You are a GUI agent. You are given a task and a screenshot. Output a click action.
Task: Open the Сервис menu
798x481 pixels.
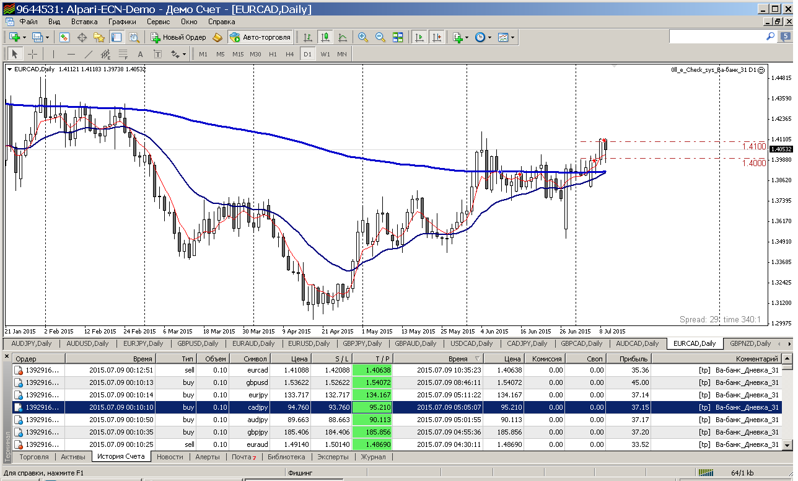(159, 21)
